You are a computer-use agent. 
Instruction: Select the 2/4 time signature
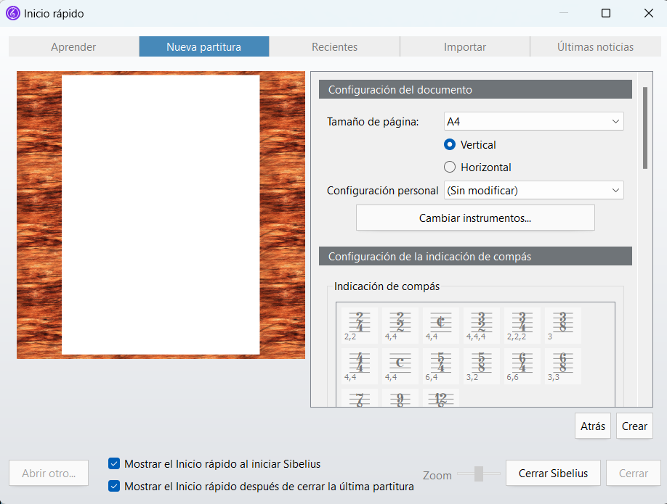pyautogui.click(x=359, y=325)
